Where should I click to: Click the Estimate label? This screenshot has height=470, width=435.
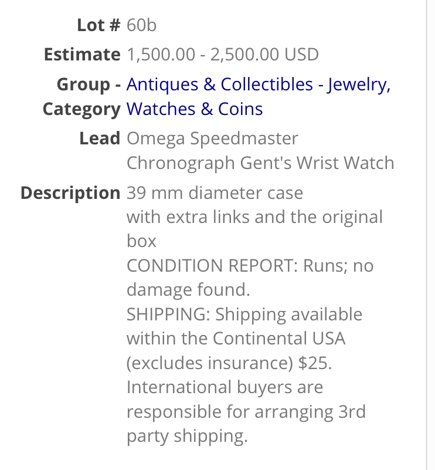(81, 55)
